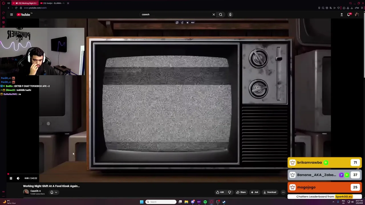Open more actions three-dot menu
The height and width of the screenshot is (205, 365).
click(x=283, y=192)
